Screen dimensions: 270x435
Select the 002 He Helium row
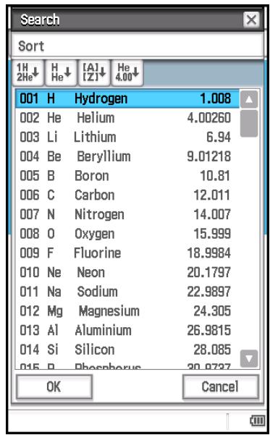point(127,118)
